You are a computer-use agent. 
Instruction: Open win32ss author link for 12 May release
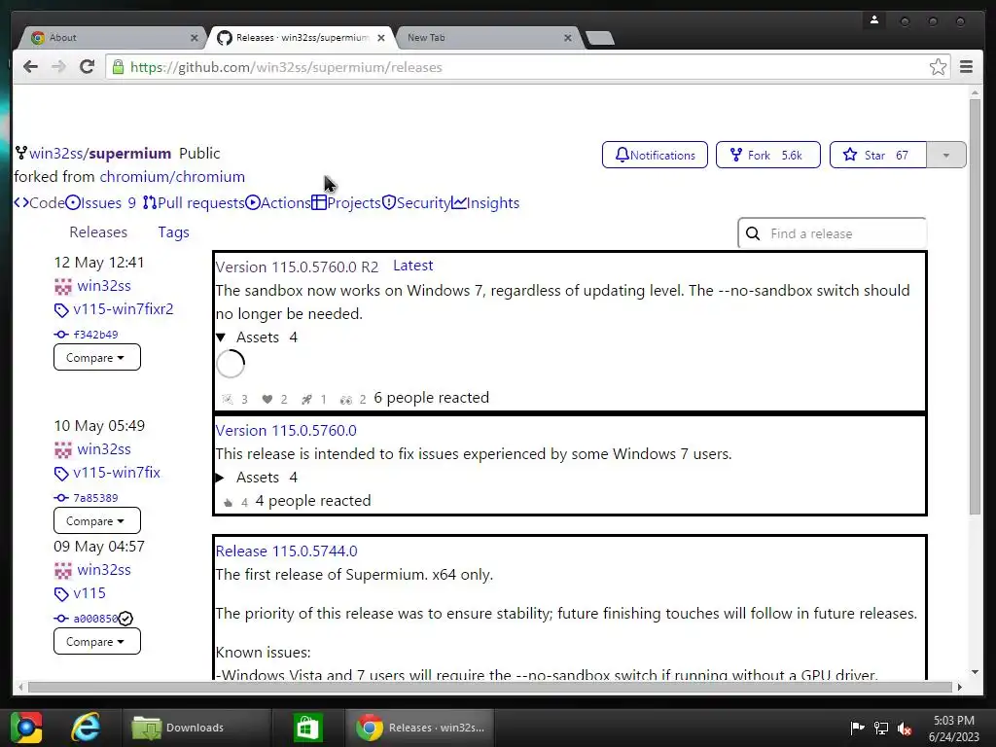[x=103, y=286]
